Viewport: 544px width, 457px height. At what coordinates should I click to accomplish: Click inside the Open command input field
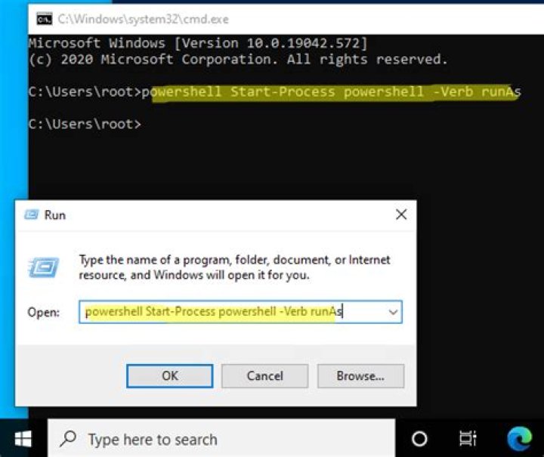(x=240, y=312)
